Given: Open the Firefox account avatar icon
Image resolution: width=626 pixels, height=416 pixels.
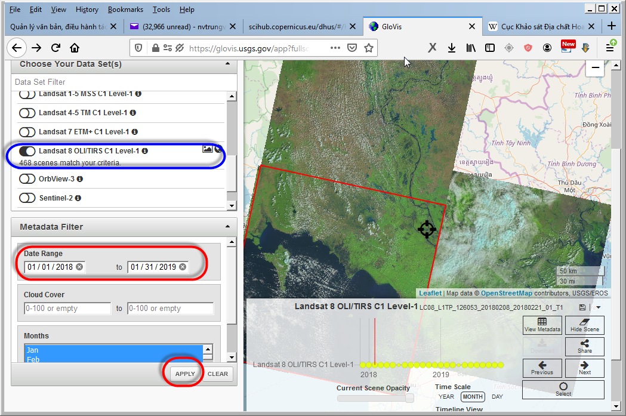Looking at the screenshot, I should click(547, 48).
